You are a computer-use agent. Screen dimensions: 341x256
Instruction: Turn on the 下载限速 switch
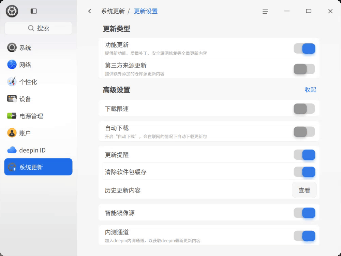[x=304, y=109]
